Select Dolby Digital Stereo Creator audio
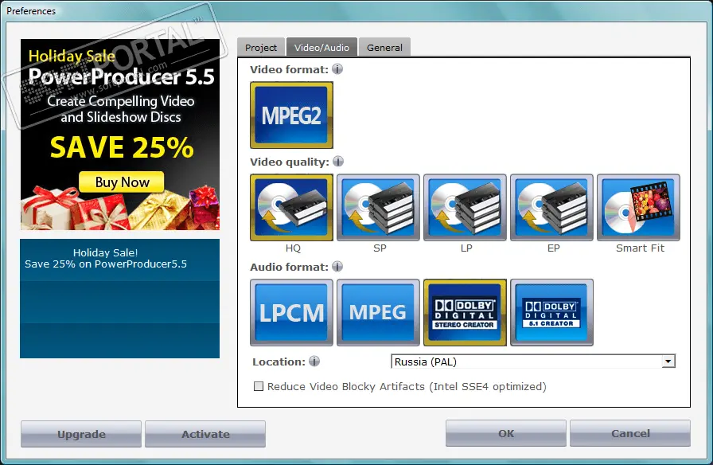The height and width of the screenshot is (465, 713). point(465,312)
